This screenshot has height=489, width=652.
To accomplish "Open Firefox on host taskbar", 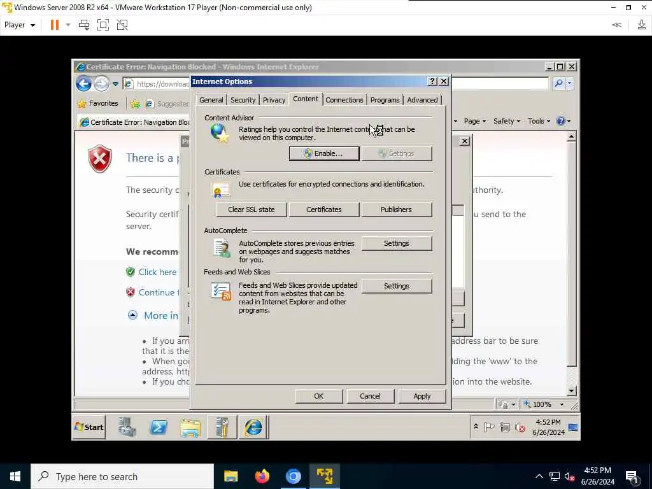I will coord(262,476).
